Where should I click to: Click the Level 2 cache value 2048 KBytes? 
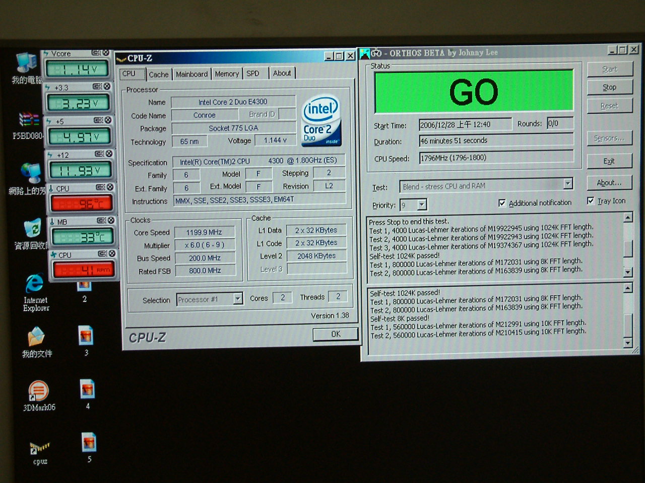[316, 256]
